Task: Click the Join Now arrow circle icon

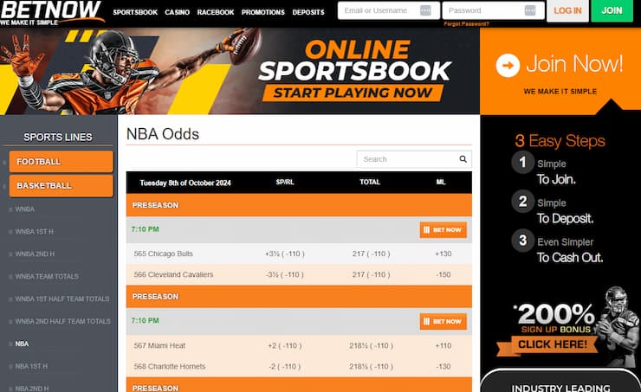Action: tap(508, 66)
